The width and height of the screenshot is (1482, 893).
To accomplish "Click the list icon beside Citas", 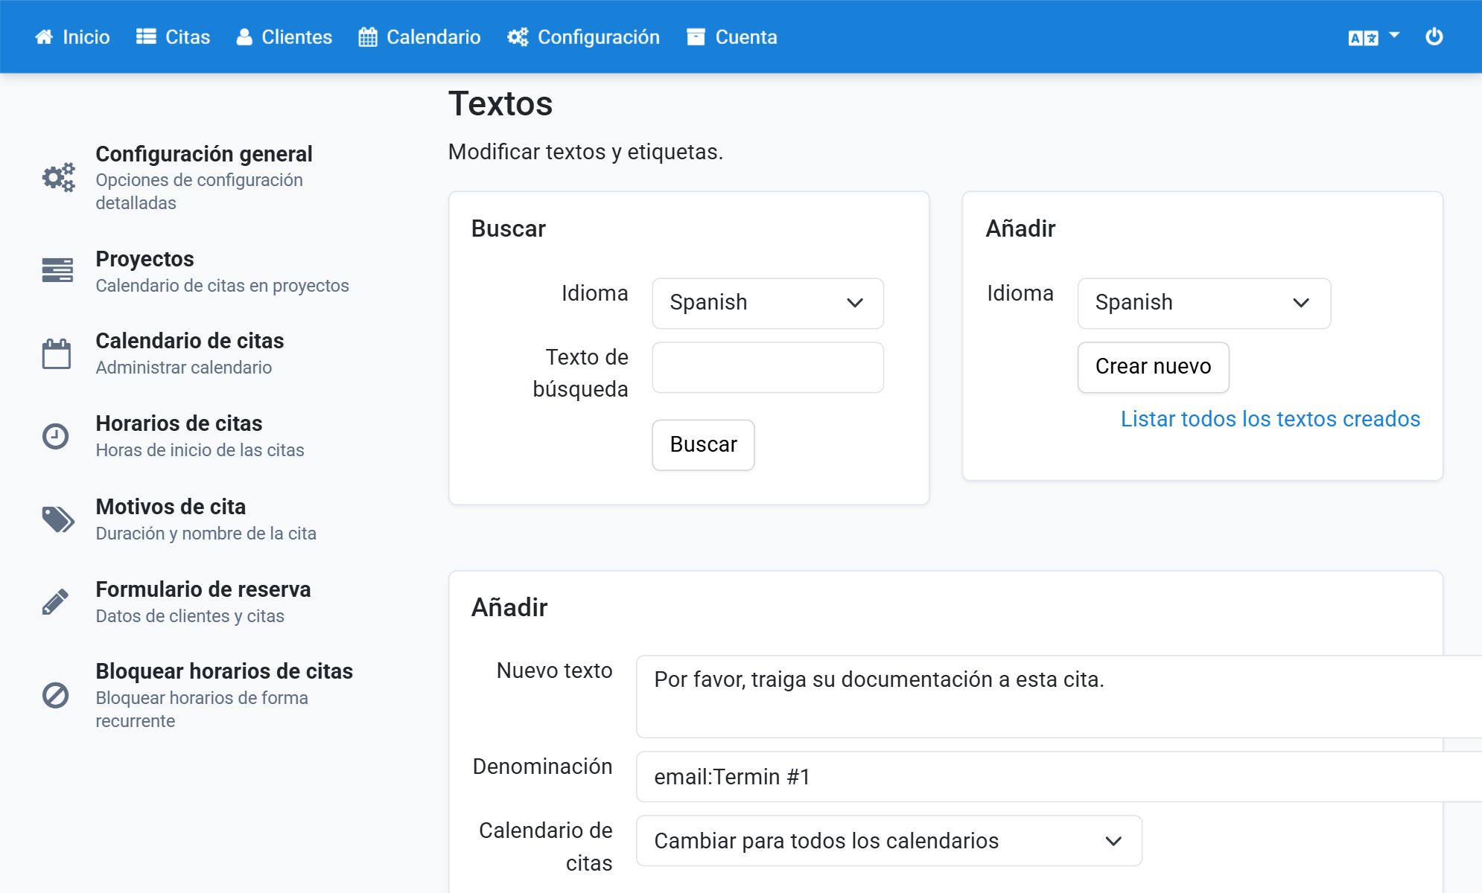I will (x=146, y=37).
